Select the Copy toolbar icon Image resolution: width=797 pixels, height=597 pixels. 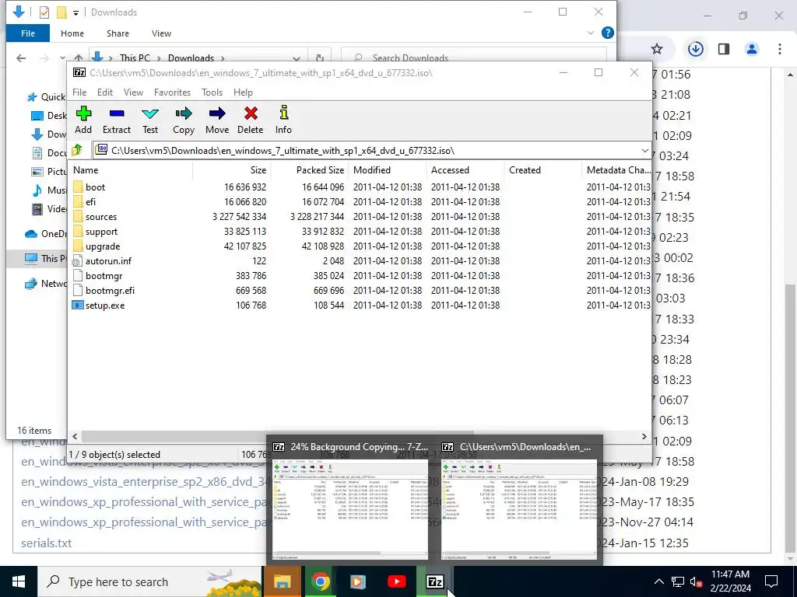[184, 120]
